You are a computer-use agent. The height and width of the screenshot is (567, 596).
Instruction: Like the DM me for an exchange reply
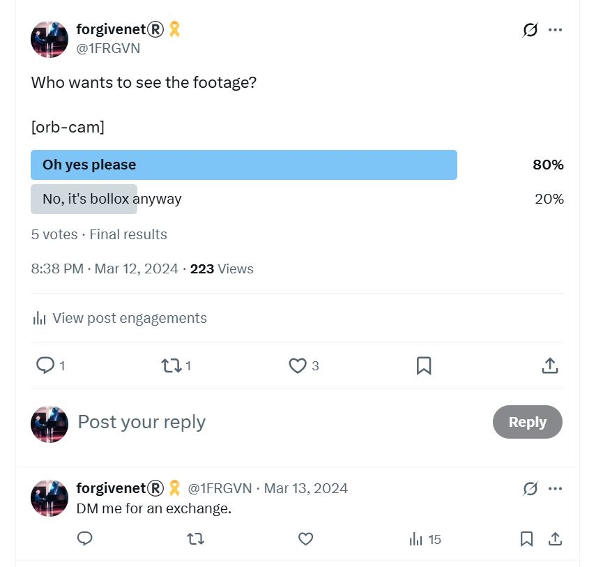point(305,539)
